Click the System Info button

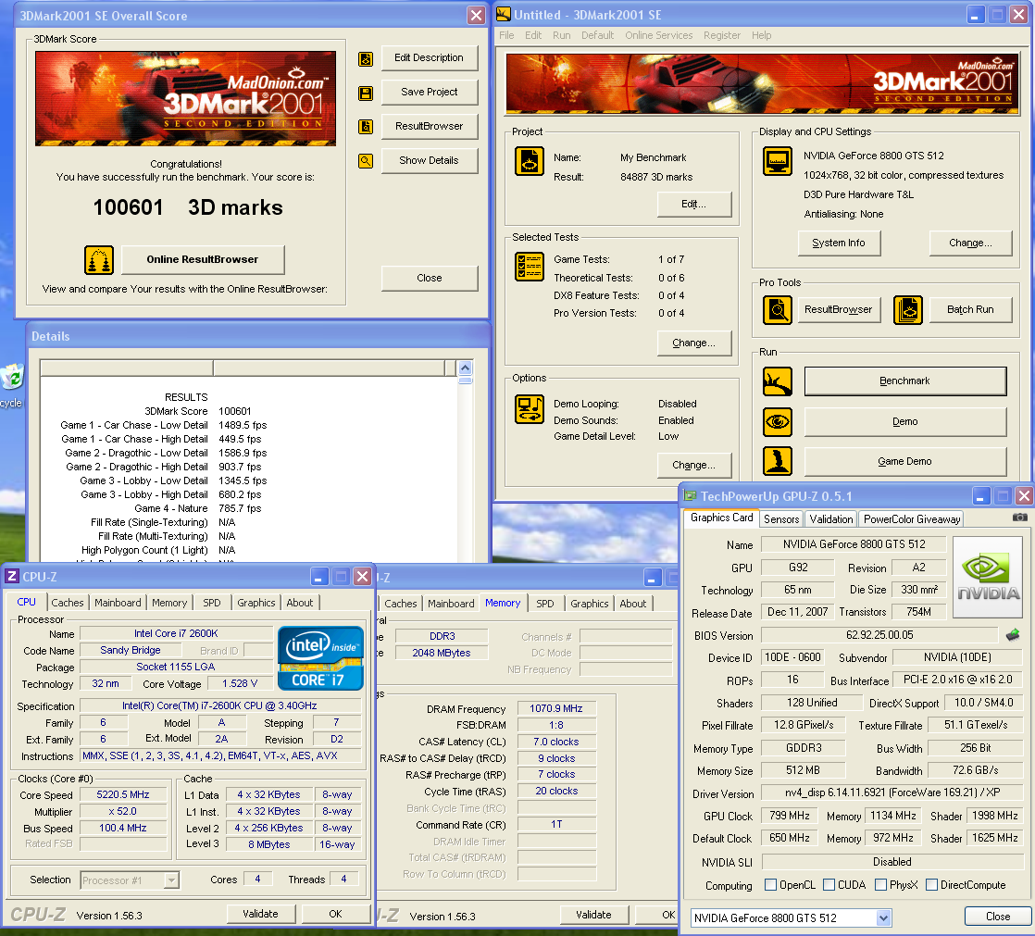(x=839, y=243)
